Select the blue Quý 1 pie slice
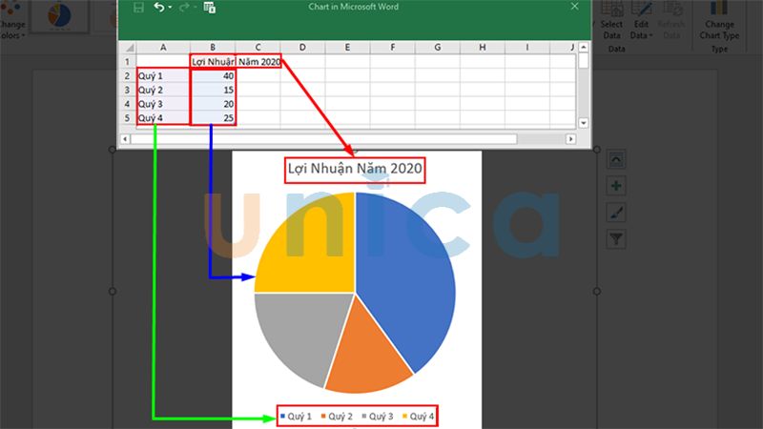The image size is (763, 429). click(405, 276)
